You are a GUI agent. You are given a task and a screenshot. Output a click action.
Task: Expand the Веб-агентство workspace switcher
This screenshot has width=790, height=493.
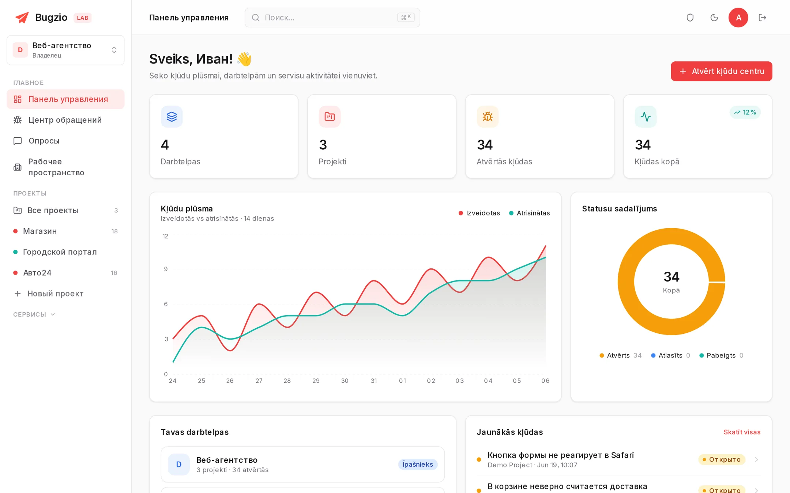(65, 50)
